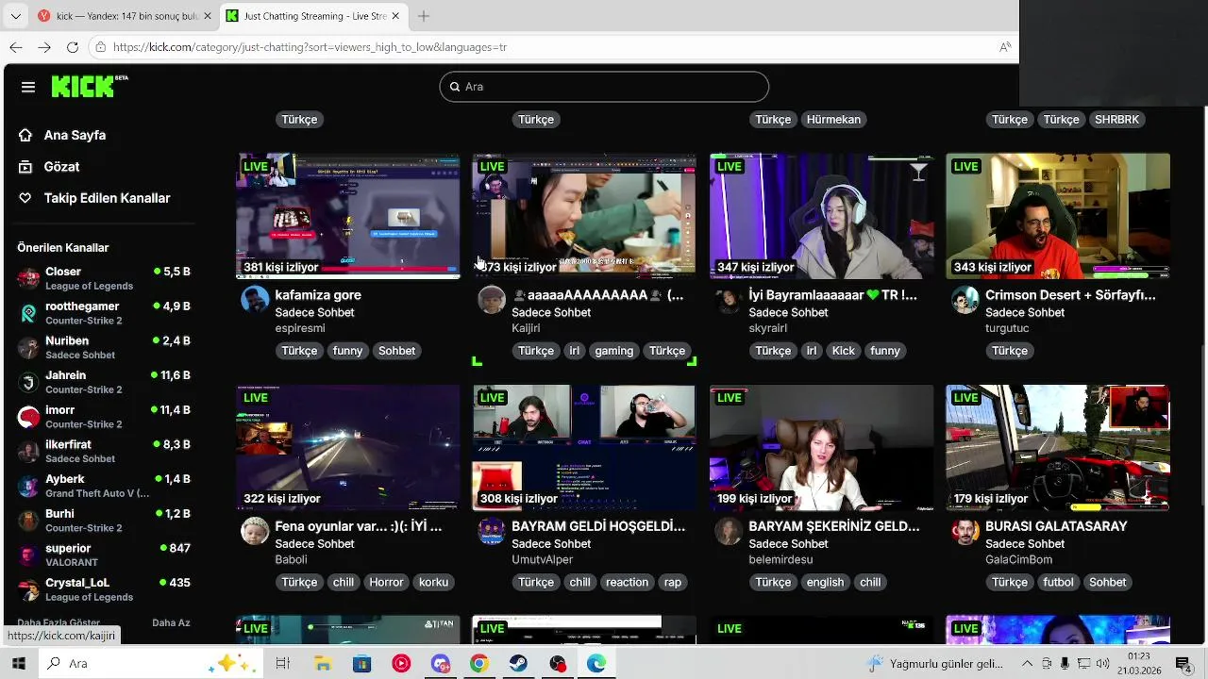Collapse list with Daha Az
Image resolution: width=1208 pixels, height=679 pixels.
[171, 622]
